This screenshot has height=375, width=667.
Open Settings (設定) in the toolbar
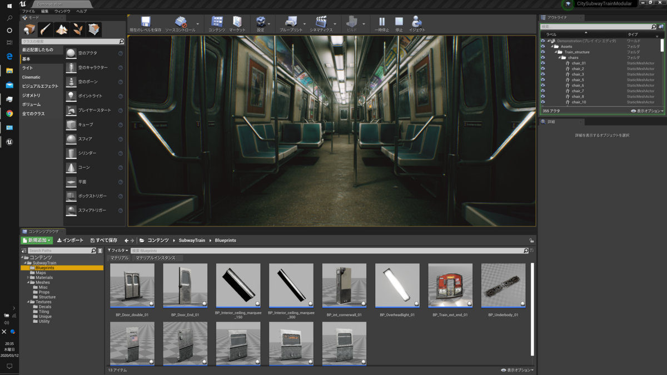pyautogui.click(x=260, y=22)
